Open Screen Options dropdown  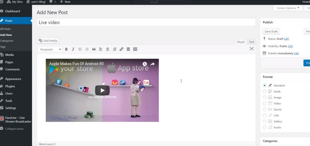pos(288,8)
